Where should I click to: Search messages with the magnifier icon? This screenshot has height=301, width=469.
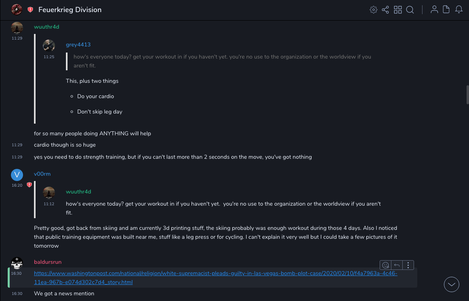click(410, 10)
